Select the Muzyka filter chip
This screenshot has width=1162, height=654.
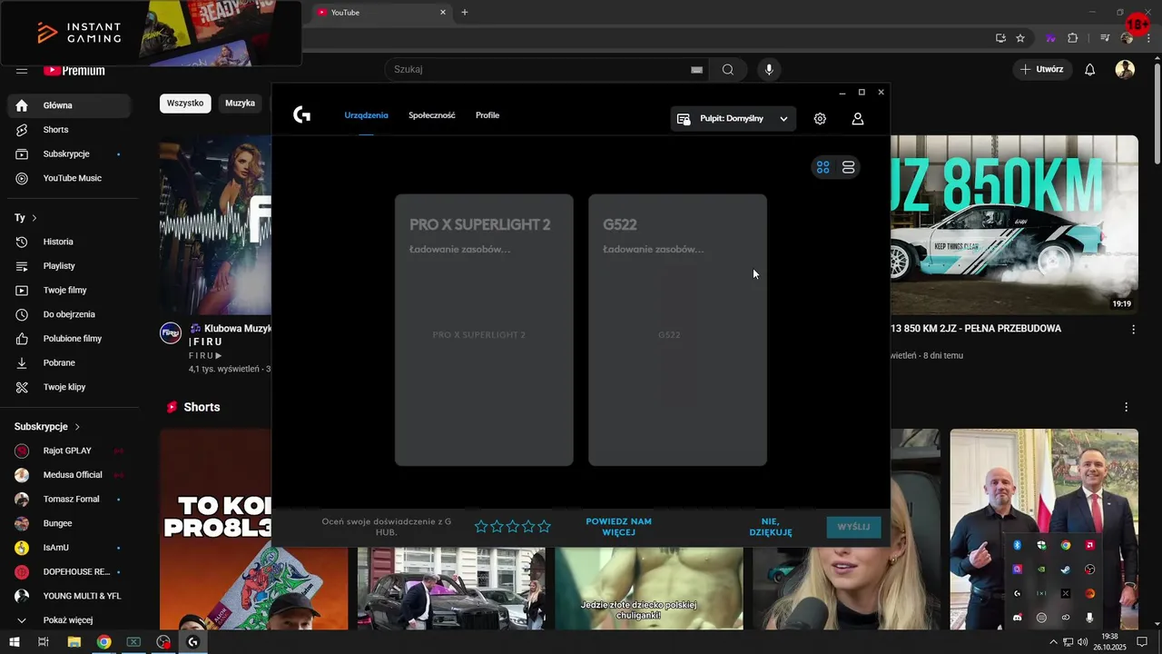240,104
